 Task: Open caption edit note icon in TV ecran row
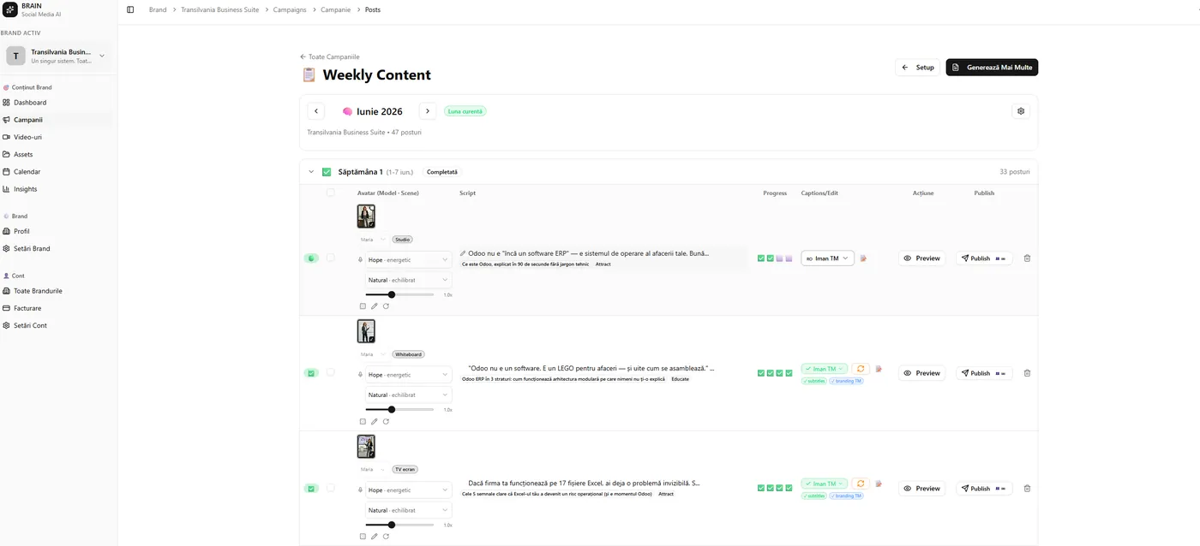pyautogui.click(x=879, y=484)
